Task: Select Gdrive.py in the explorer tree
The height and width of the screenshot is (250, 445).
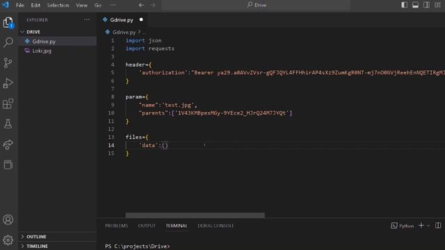Action: point(58,41)
